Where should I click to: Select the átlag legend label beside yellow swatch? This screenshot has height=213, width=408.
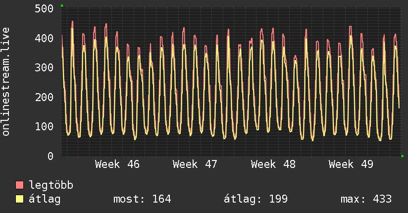point(45,199)
